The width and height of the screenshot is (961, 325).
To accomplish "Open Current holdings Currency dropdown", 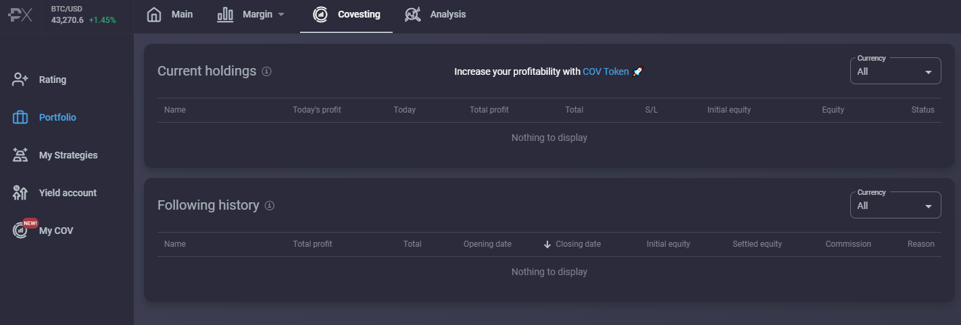I will click(895, 71).
